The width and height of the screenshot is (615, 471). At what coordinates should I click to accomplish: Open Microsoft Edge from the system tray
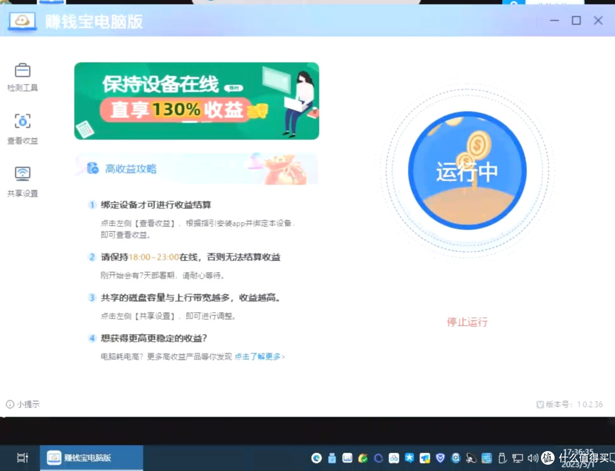317,458
